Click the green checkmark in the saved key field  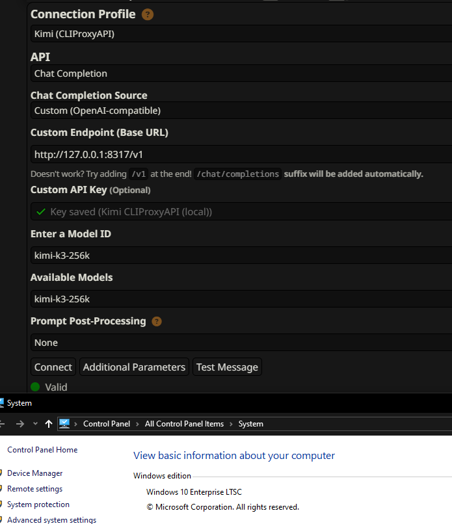(41, 212)
